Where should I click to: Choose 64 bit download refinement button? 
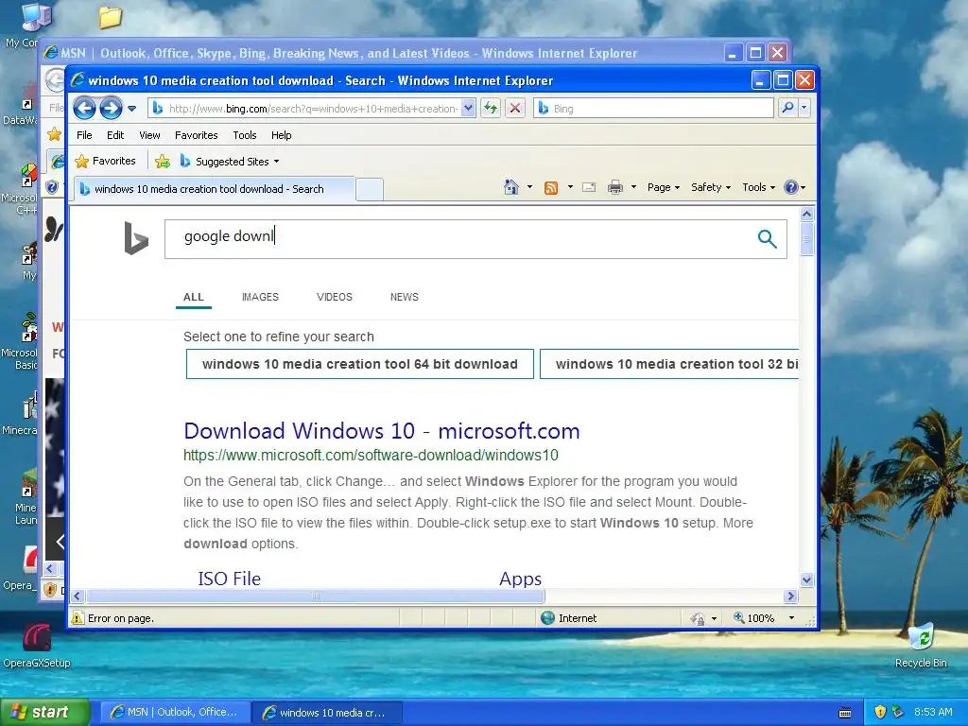[x=360, y=364]
